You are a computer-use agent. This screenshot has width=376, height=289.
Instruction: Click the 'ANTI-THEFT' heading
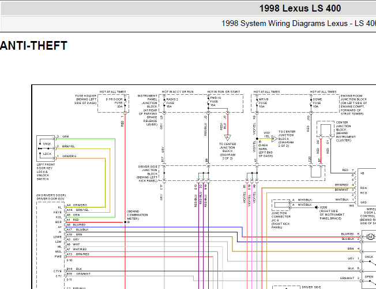pos(33,46)
